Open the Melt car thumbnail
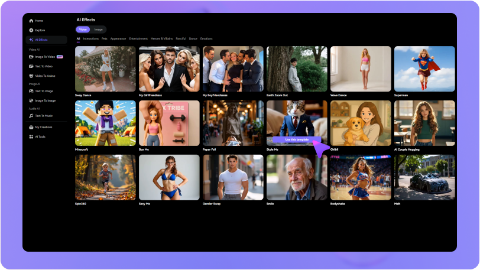 coord(424,177)
